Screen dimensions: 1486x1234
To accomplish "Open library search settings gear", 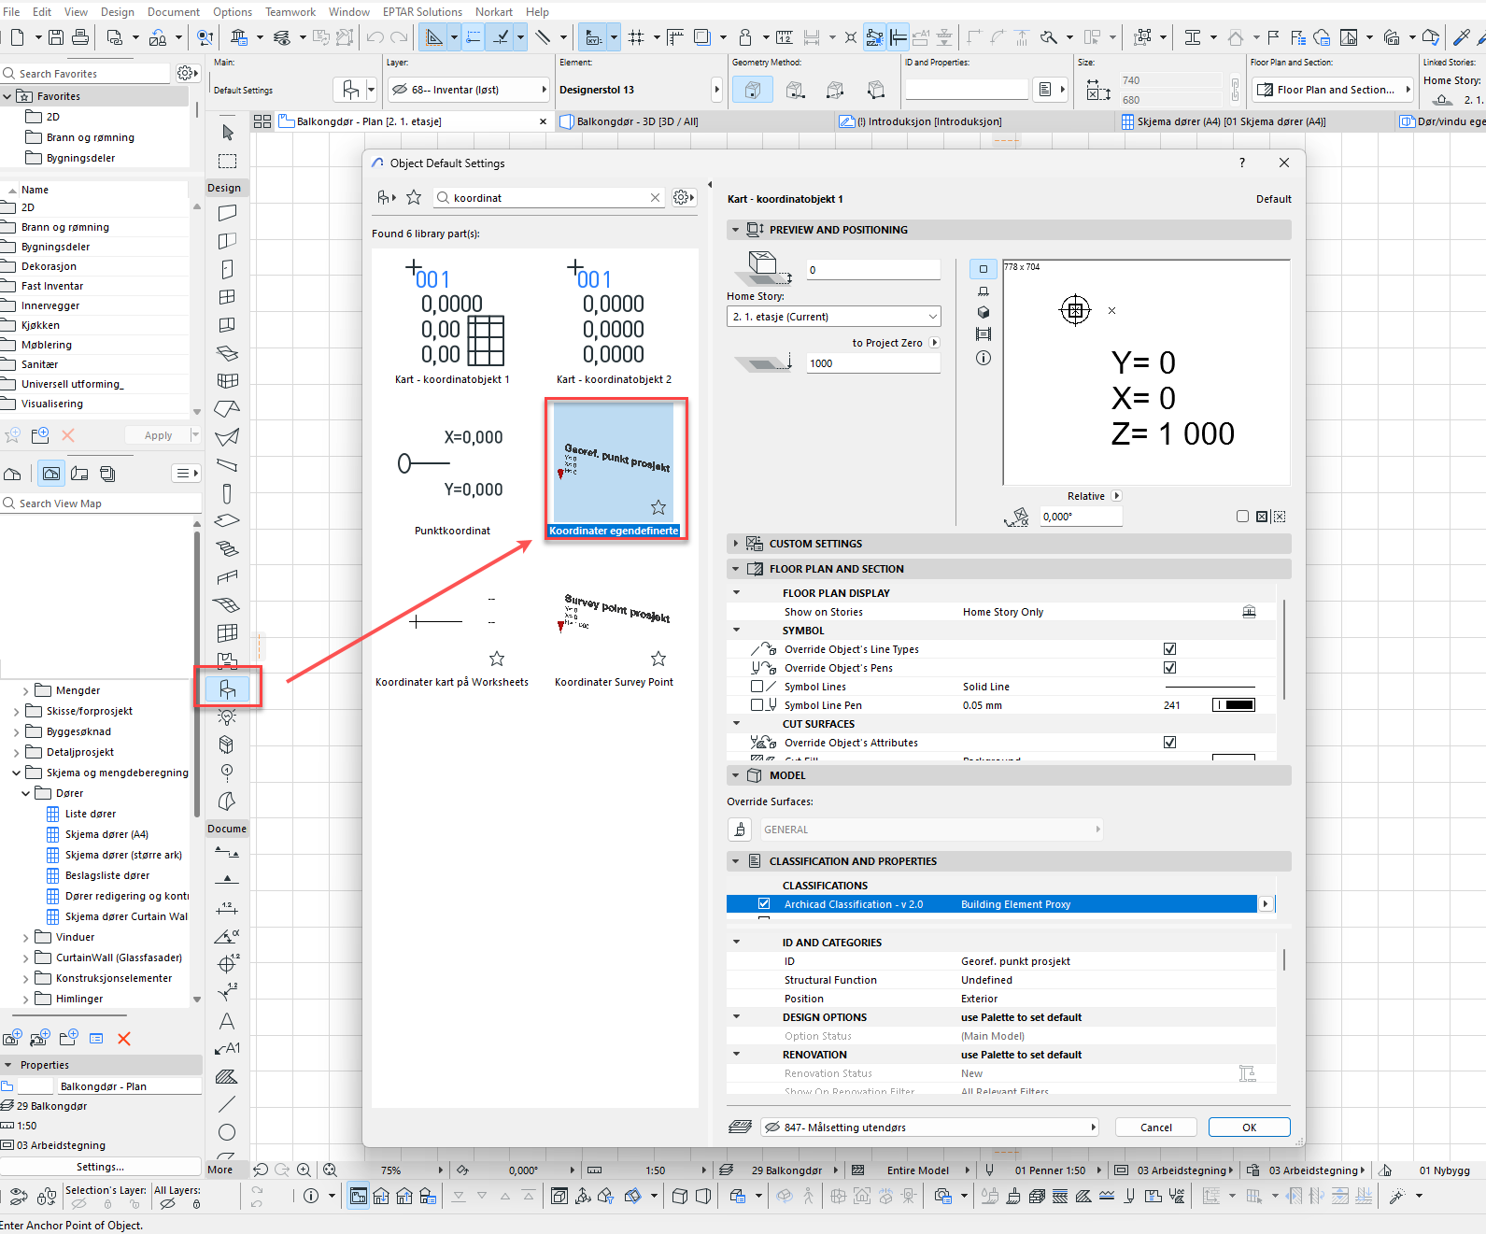I will (683, 197).
